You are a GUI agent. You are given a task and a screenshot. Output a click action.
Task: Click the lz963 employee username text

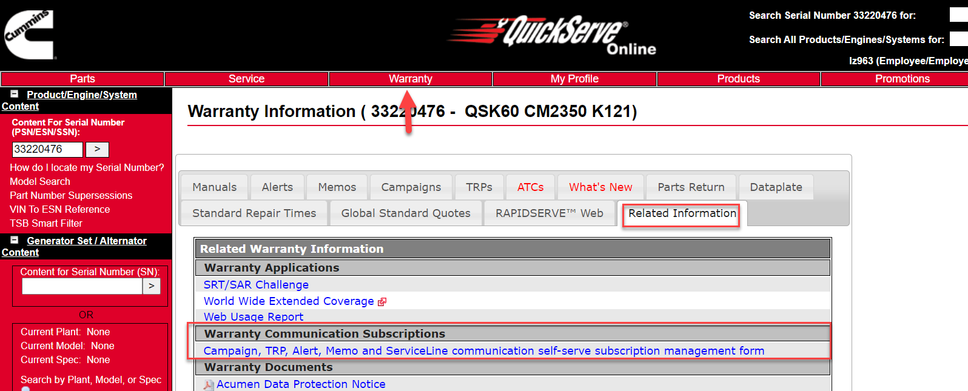point(909,61)
